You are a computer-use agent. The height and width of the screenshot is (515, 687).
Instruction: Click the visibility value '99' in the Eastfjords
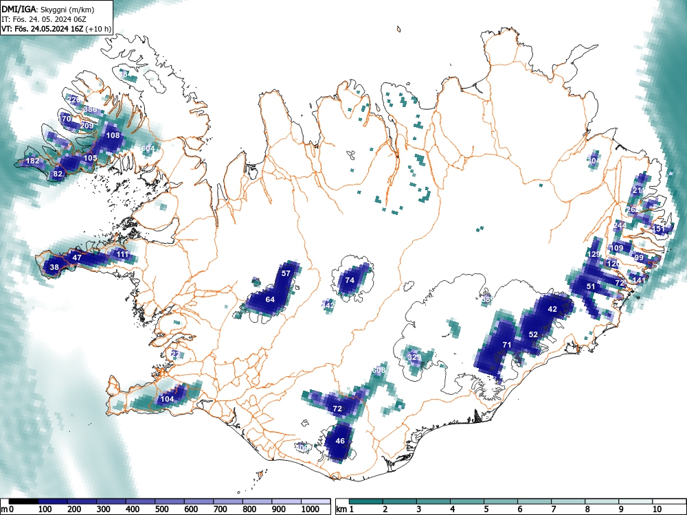[639, 257]
